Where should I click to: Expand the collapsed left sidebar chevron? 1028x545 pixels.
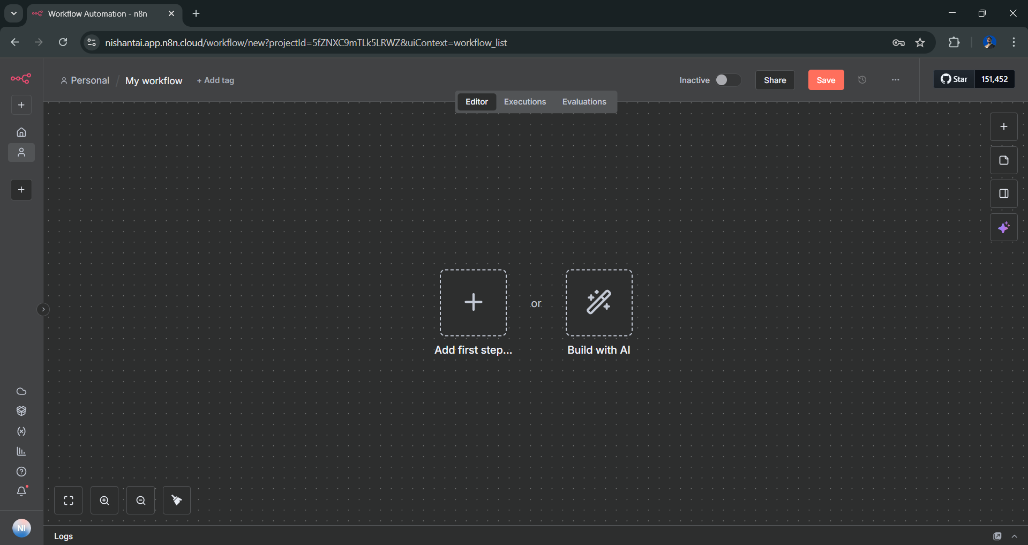coord(43,309)
